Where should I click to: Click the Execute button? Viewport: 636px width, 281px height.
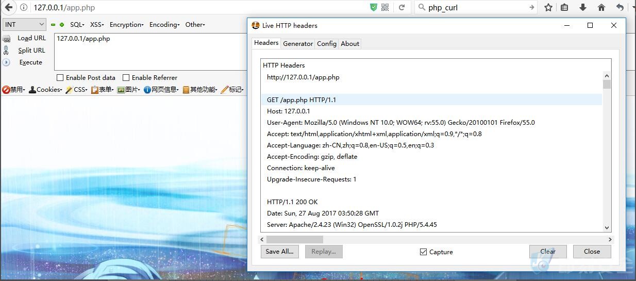tap(31, 62)
